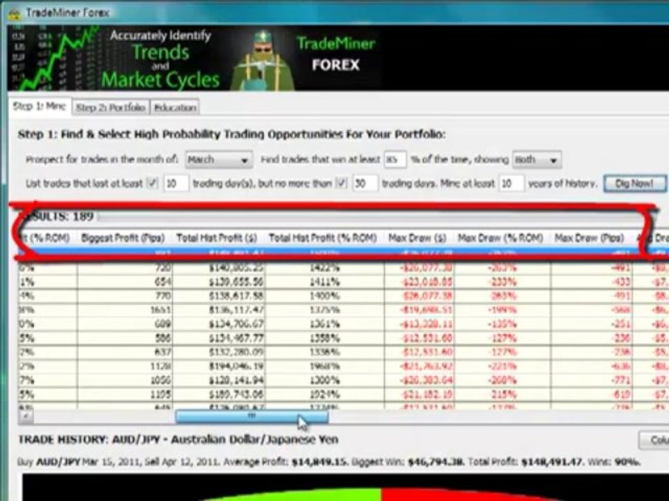Select the cell showing 1358%
Image resolution: width=669 pixels, height=501 pixels.
(325, 338)
